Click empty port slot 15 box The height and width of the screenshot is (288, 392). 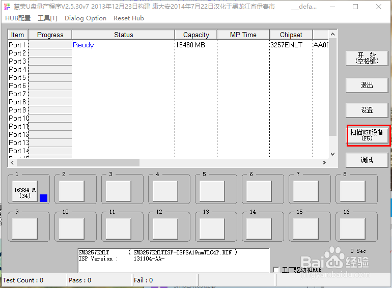(306, 228)
